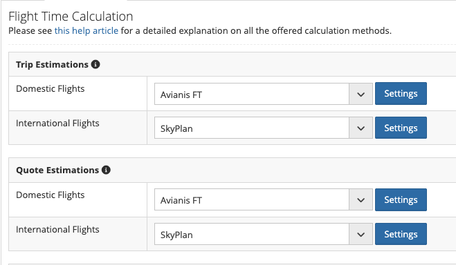The height and width of the screenshot is (265, 456).
Task: Expand the Quote Estimations International Flights dropdown arrow
Action: tap(361, 234)
